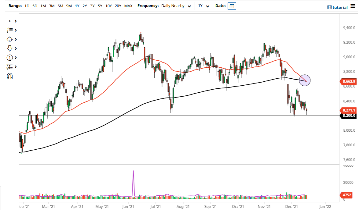Click the June volume spike

(133, 183)
